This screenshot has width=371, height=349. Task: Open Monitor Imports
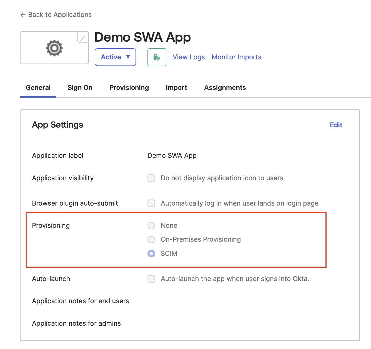[x=236, y=57]
